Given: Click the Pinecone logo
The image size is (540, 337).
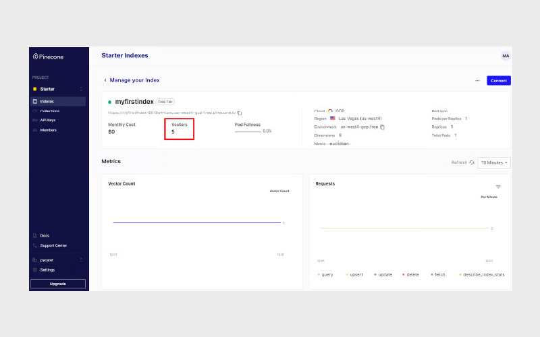Looking at the screenshot, I should tap(48, 57).
